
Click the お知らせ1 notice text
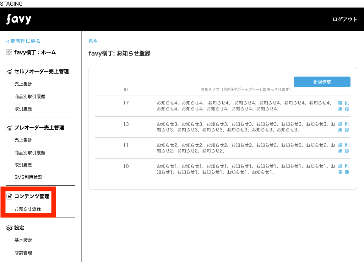point(246,169)
